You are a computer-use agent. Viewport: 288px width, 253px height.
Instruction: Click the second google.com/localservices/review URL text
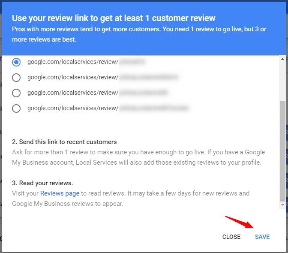coord(72,78)
